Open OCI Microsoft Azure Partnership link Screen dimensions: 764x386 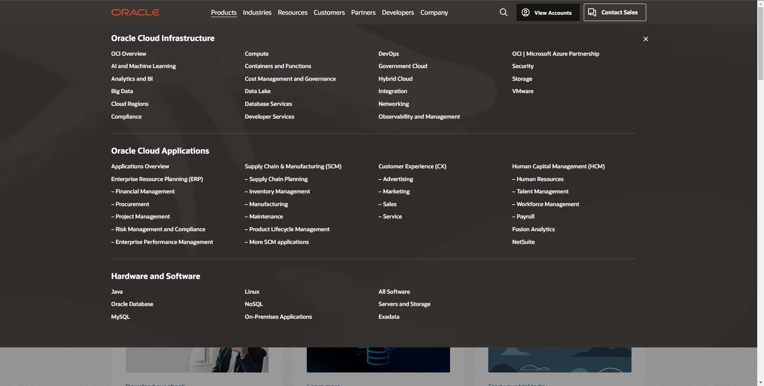[x=555, y=54]
